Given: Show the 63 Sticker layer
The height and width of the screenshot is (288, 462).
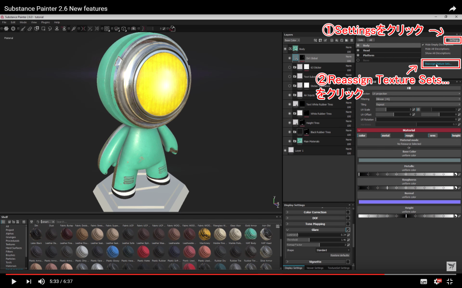Looking at the screenshot, I should coord(289,67).
